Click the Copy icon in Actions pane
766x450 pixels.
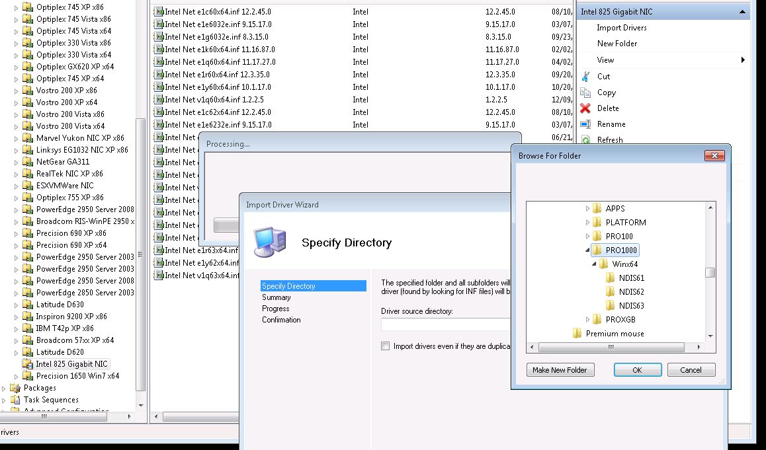pos(585,93)
